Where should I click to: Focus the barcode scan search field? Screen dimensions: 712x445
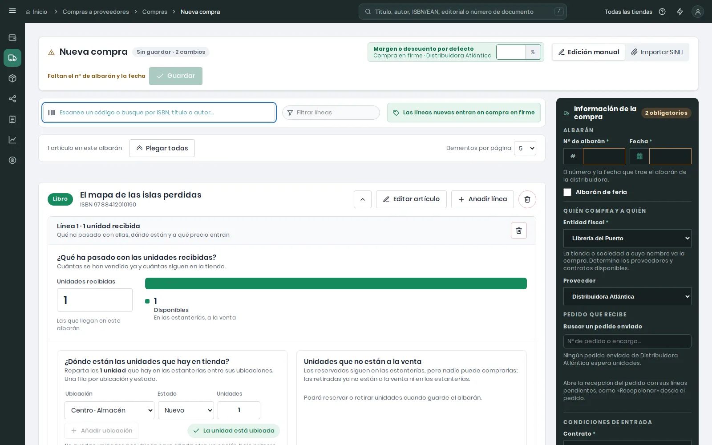[x=159, y=113]
